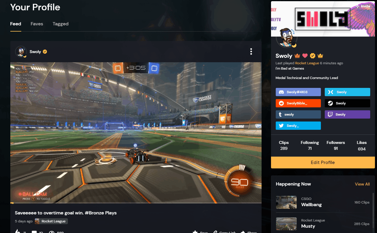Click Discord logo icon
The image size is (377, 233).
pos(281,92)
